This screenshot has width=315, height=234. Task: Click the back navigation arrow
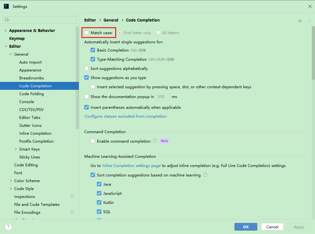coord(300,21)
